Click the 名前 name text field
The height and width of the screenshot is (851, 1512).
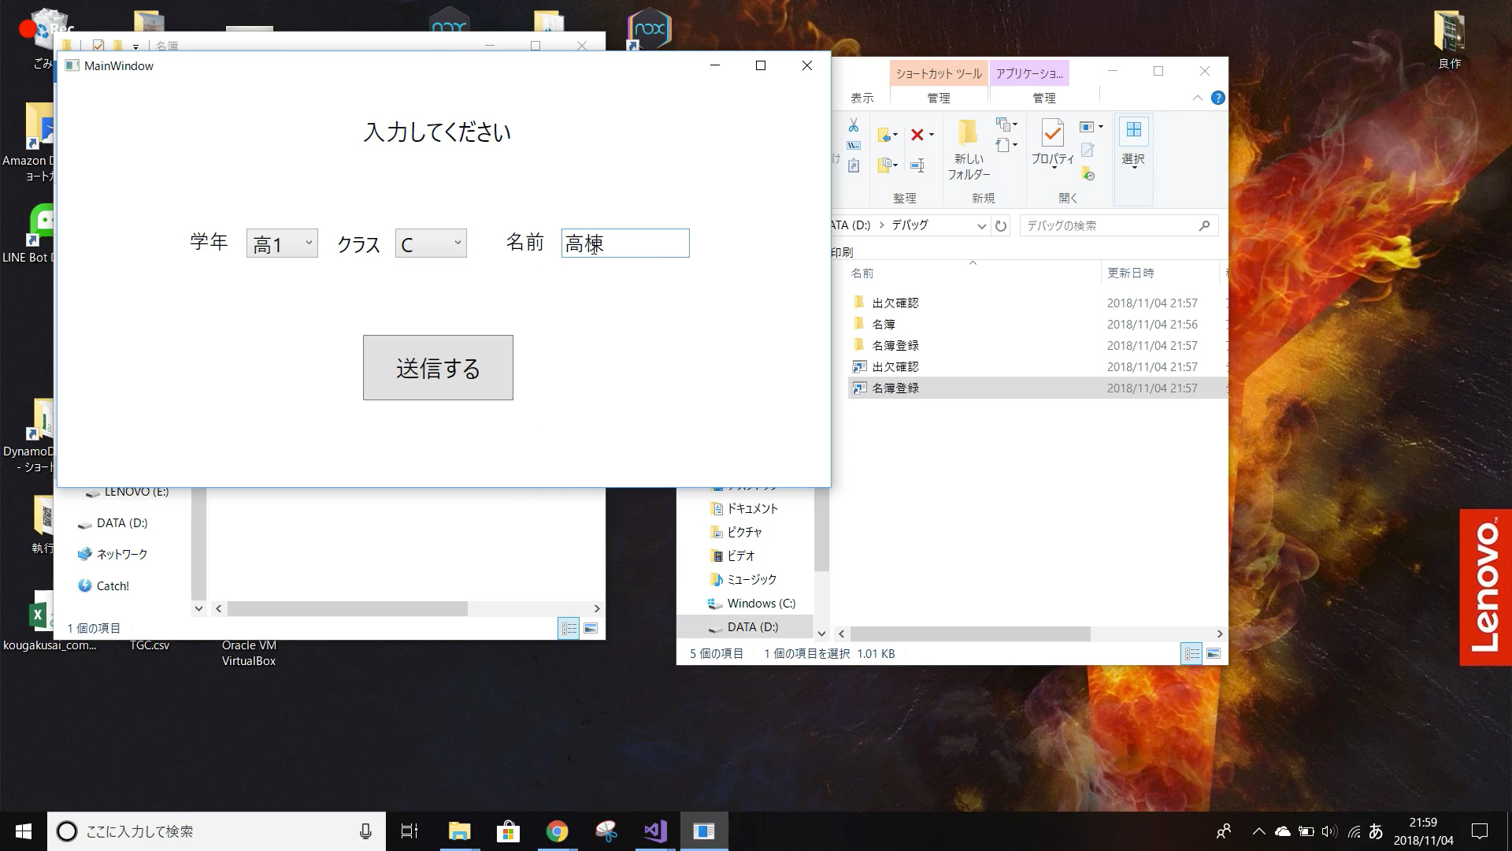(625, 243)
